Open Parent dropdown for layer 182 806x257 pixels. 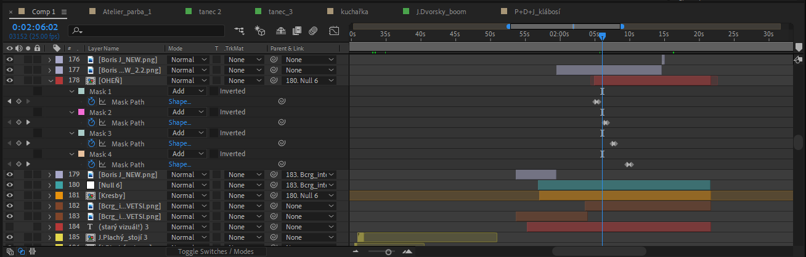[309, 206]
